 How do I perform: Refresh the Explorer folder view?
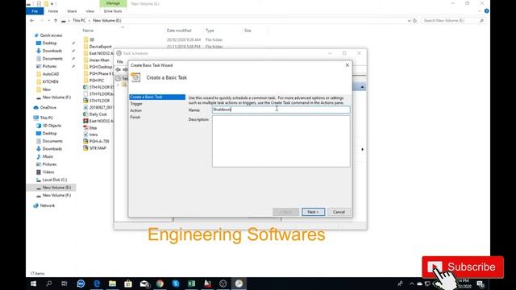[415, 20]
